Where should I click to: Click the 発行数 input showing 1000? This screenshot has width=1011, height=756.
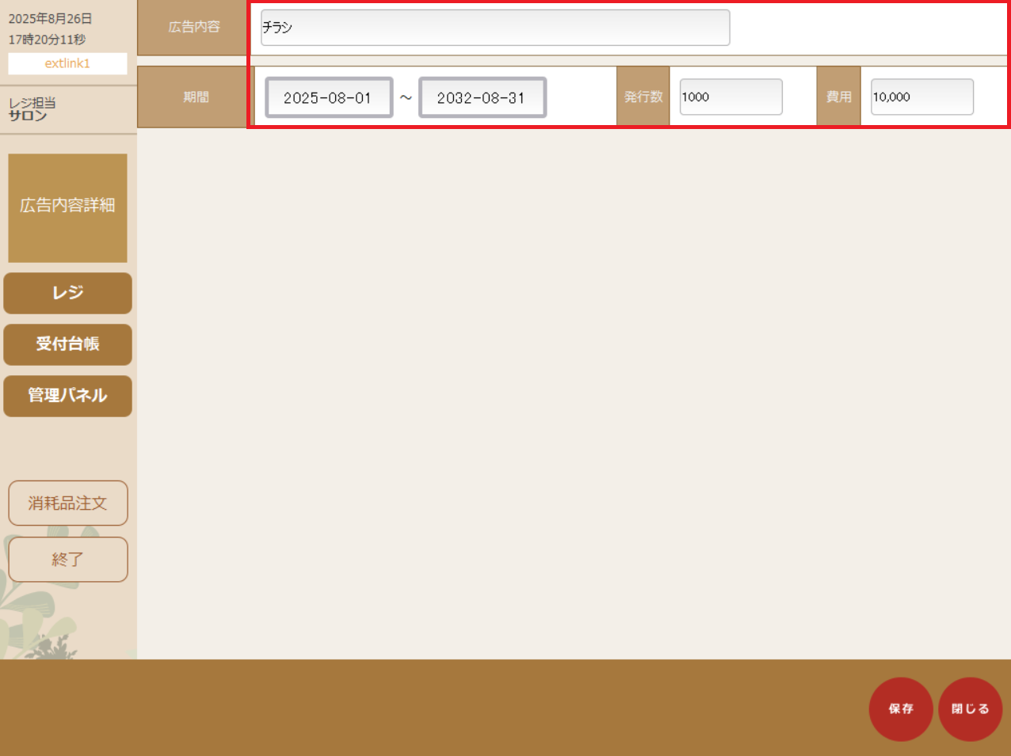[x=731, y=97]
